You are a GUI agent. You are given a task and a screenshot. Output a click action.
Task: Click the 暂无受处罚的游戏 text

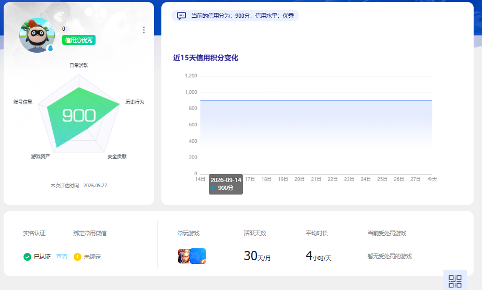tap(390, 256)
